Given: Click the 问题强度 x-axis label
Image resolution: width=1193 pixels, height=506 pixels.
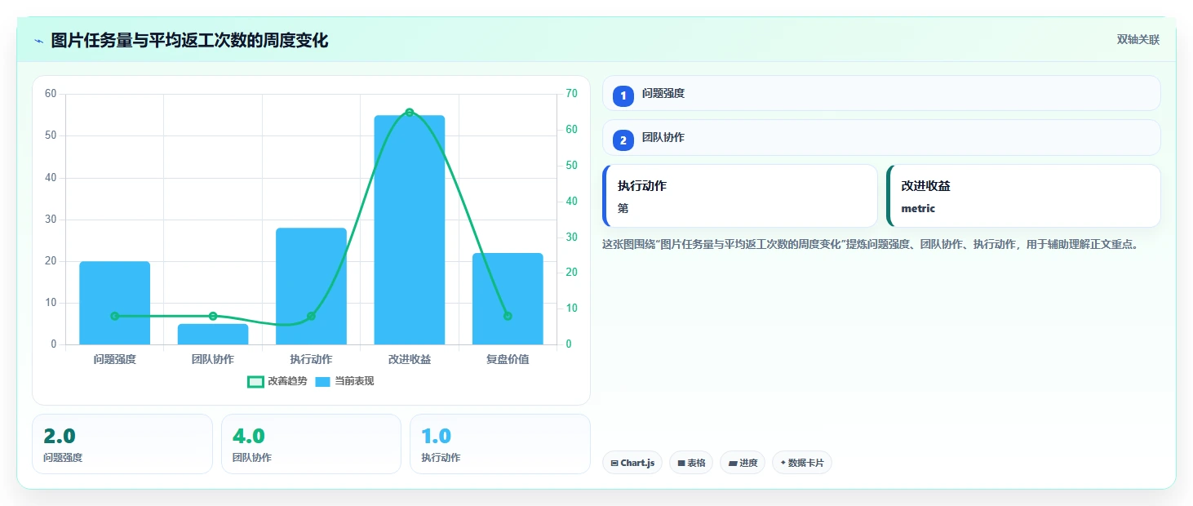Looking at the screenshot, I should click(115, 359).
